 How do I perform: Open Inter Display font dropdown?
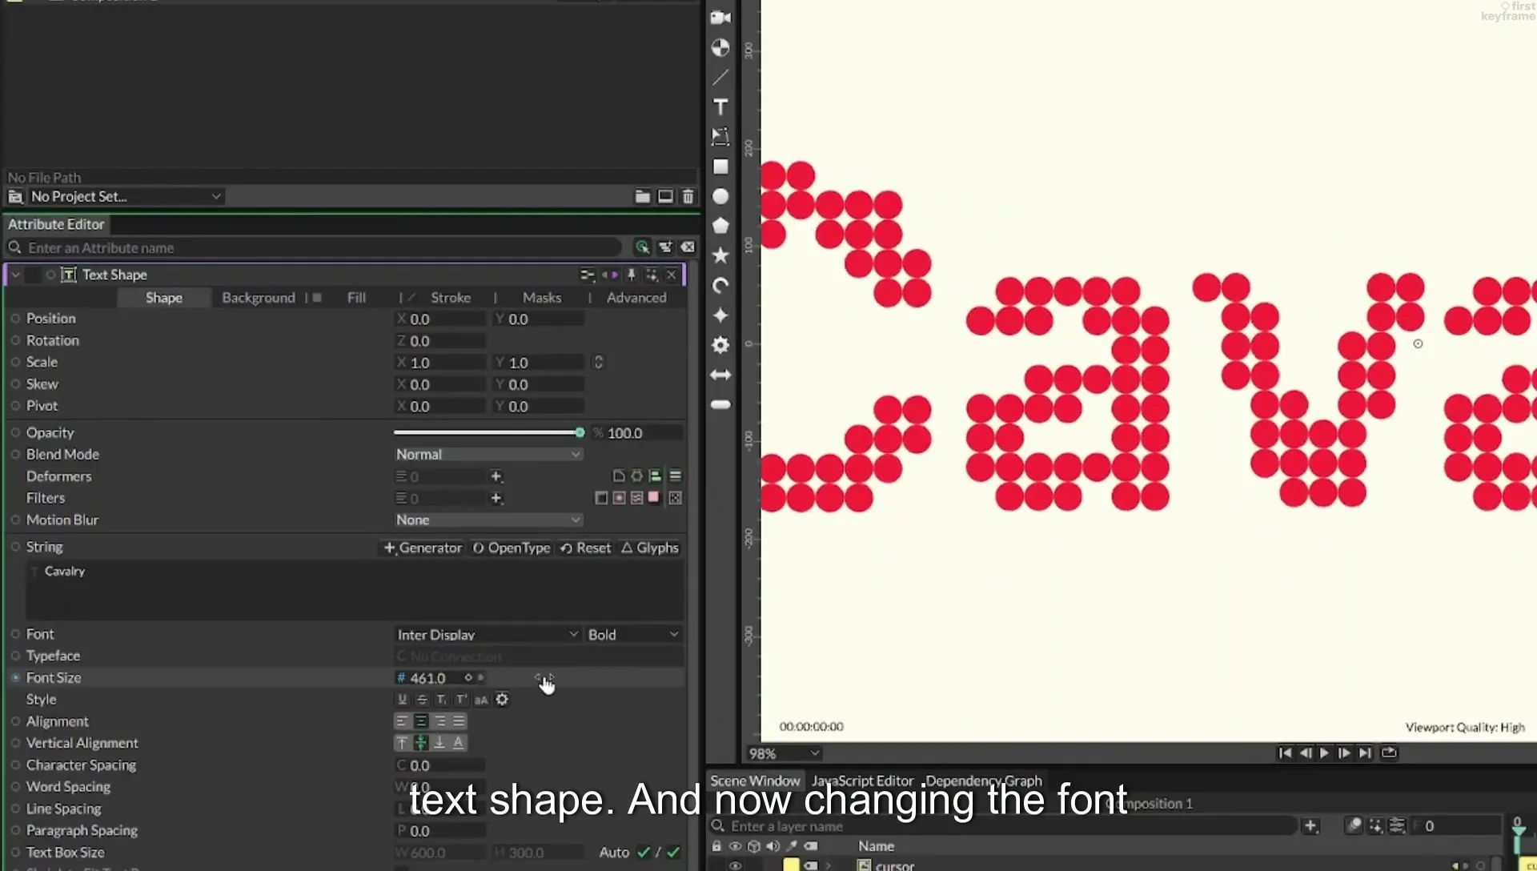point(488,634)
